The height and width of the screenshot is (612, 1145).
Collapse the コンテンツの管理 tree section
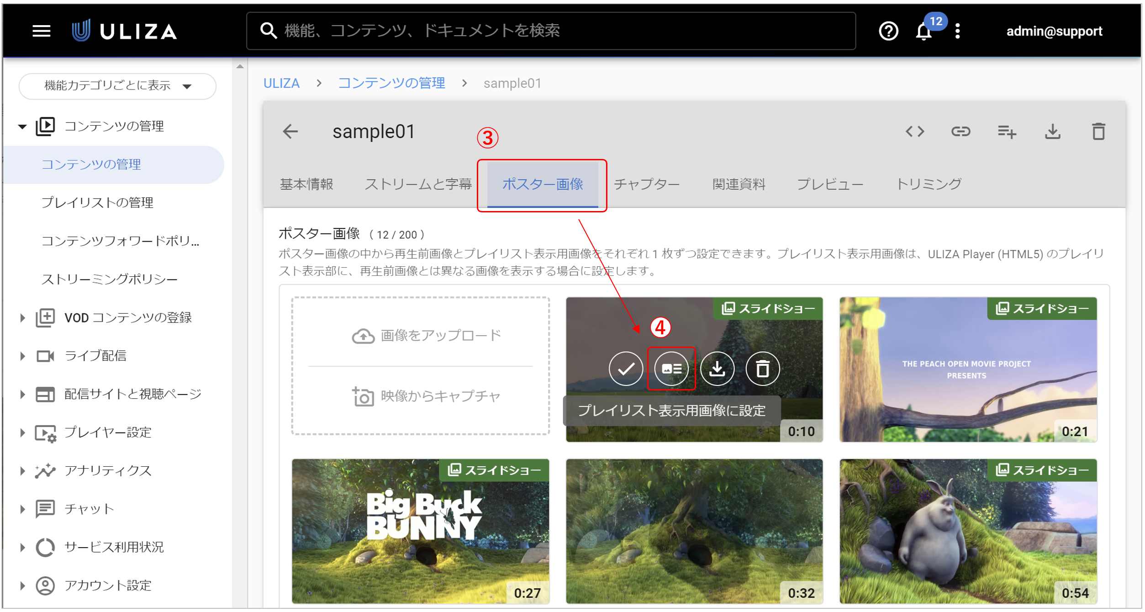22,127
